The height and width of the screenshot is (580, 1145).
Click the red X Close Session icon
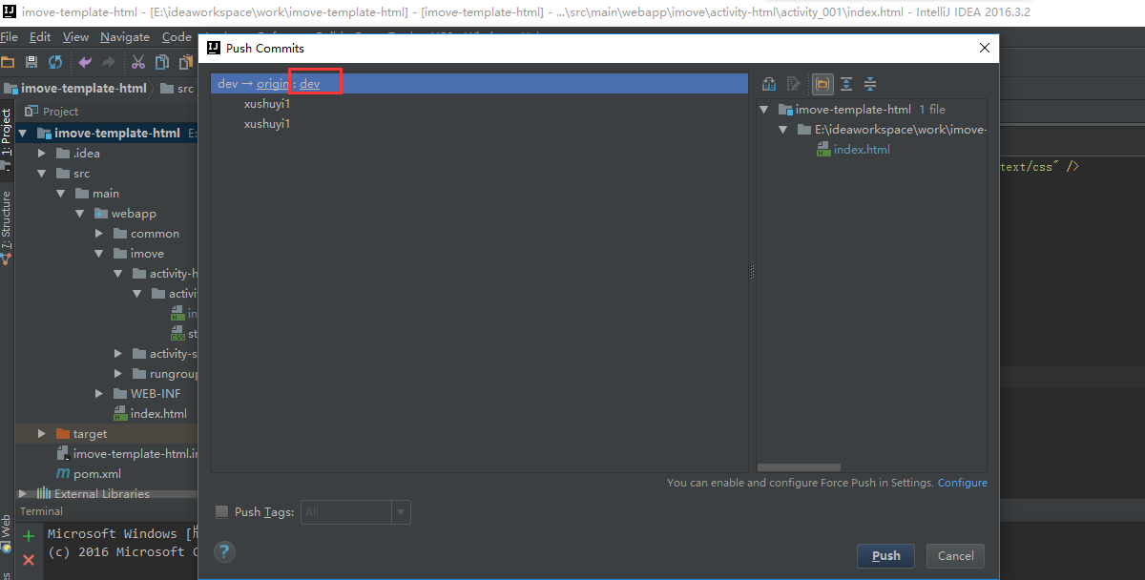pos(29,559)
